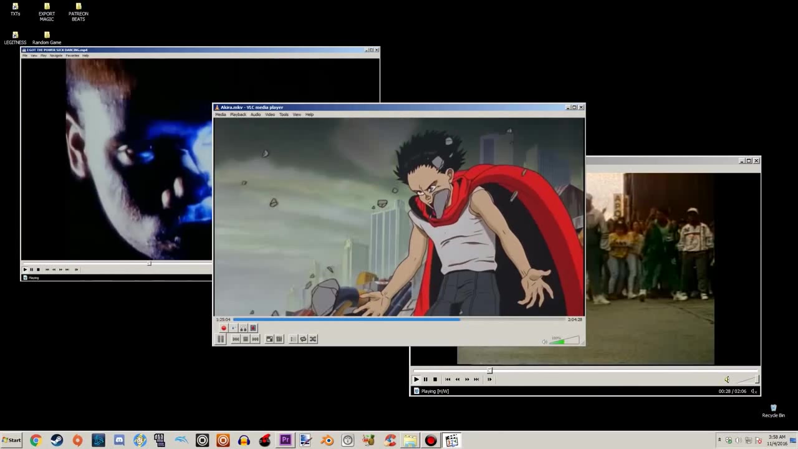Toggle VLC playlist view

tap(293, 339)
